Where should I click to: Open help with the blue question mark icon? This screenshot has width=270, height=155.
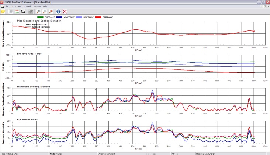pos(59,11)
